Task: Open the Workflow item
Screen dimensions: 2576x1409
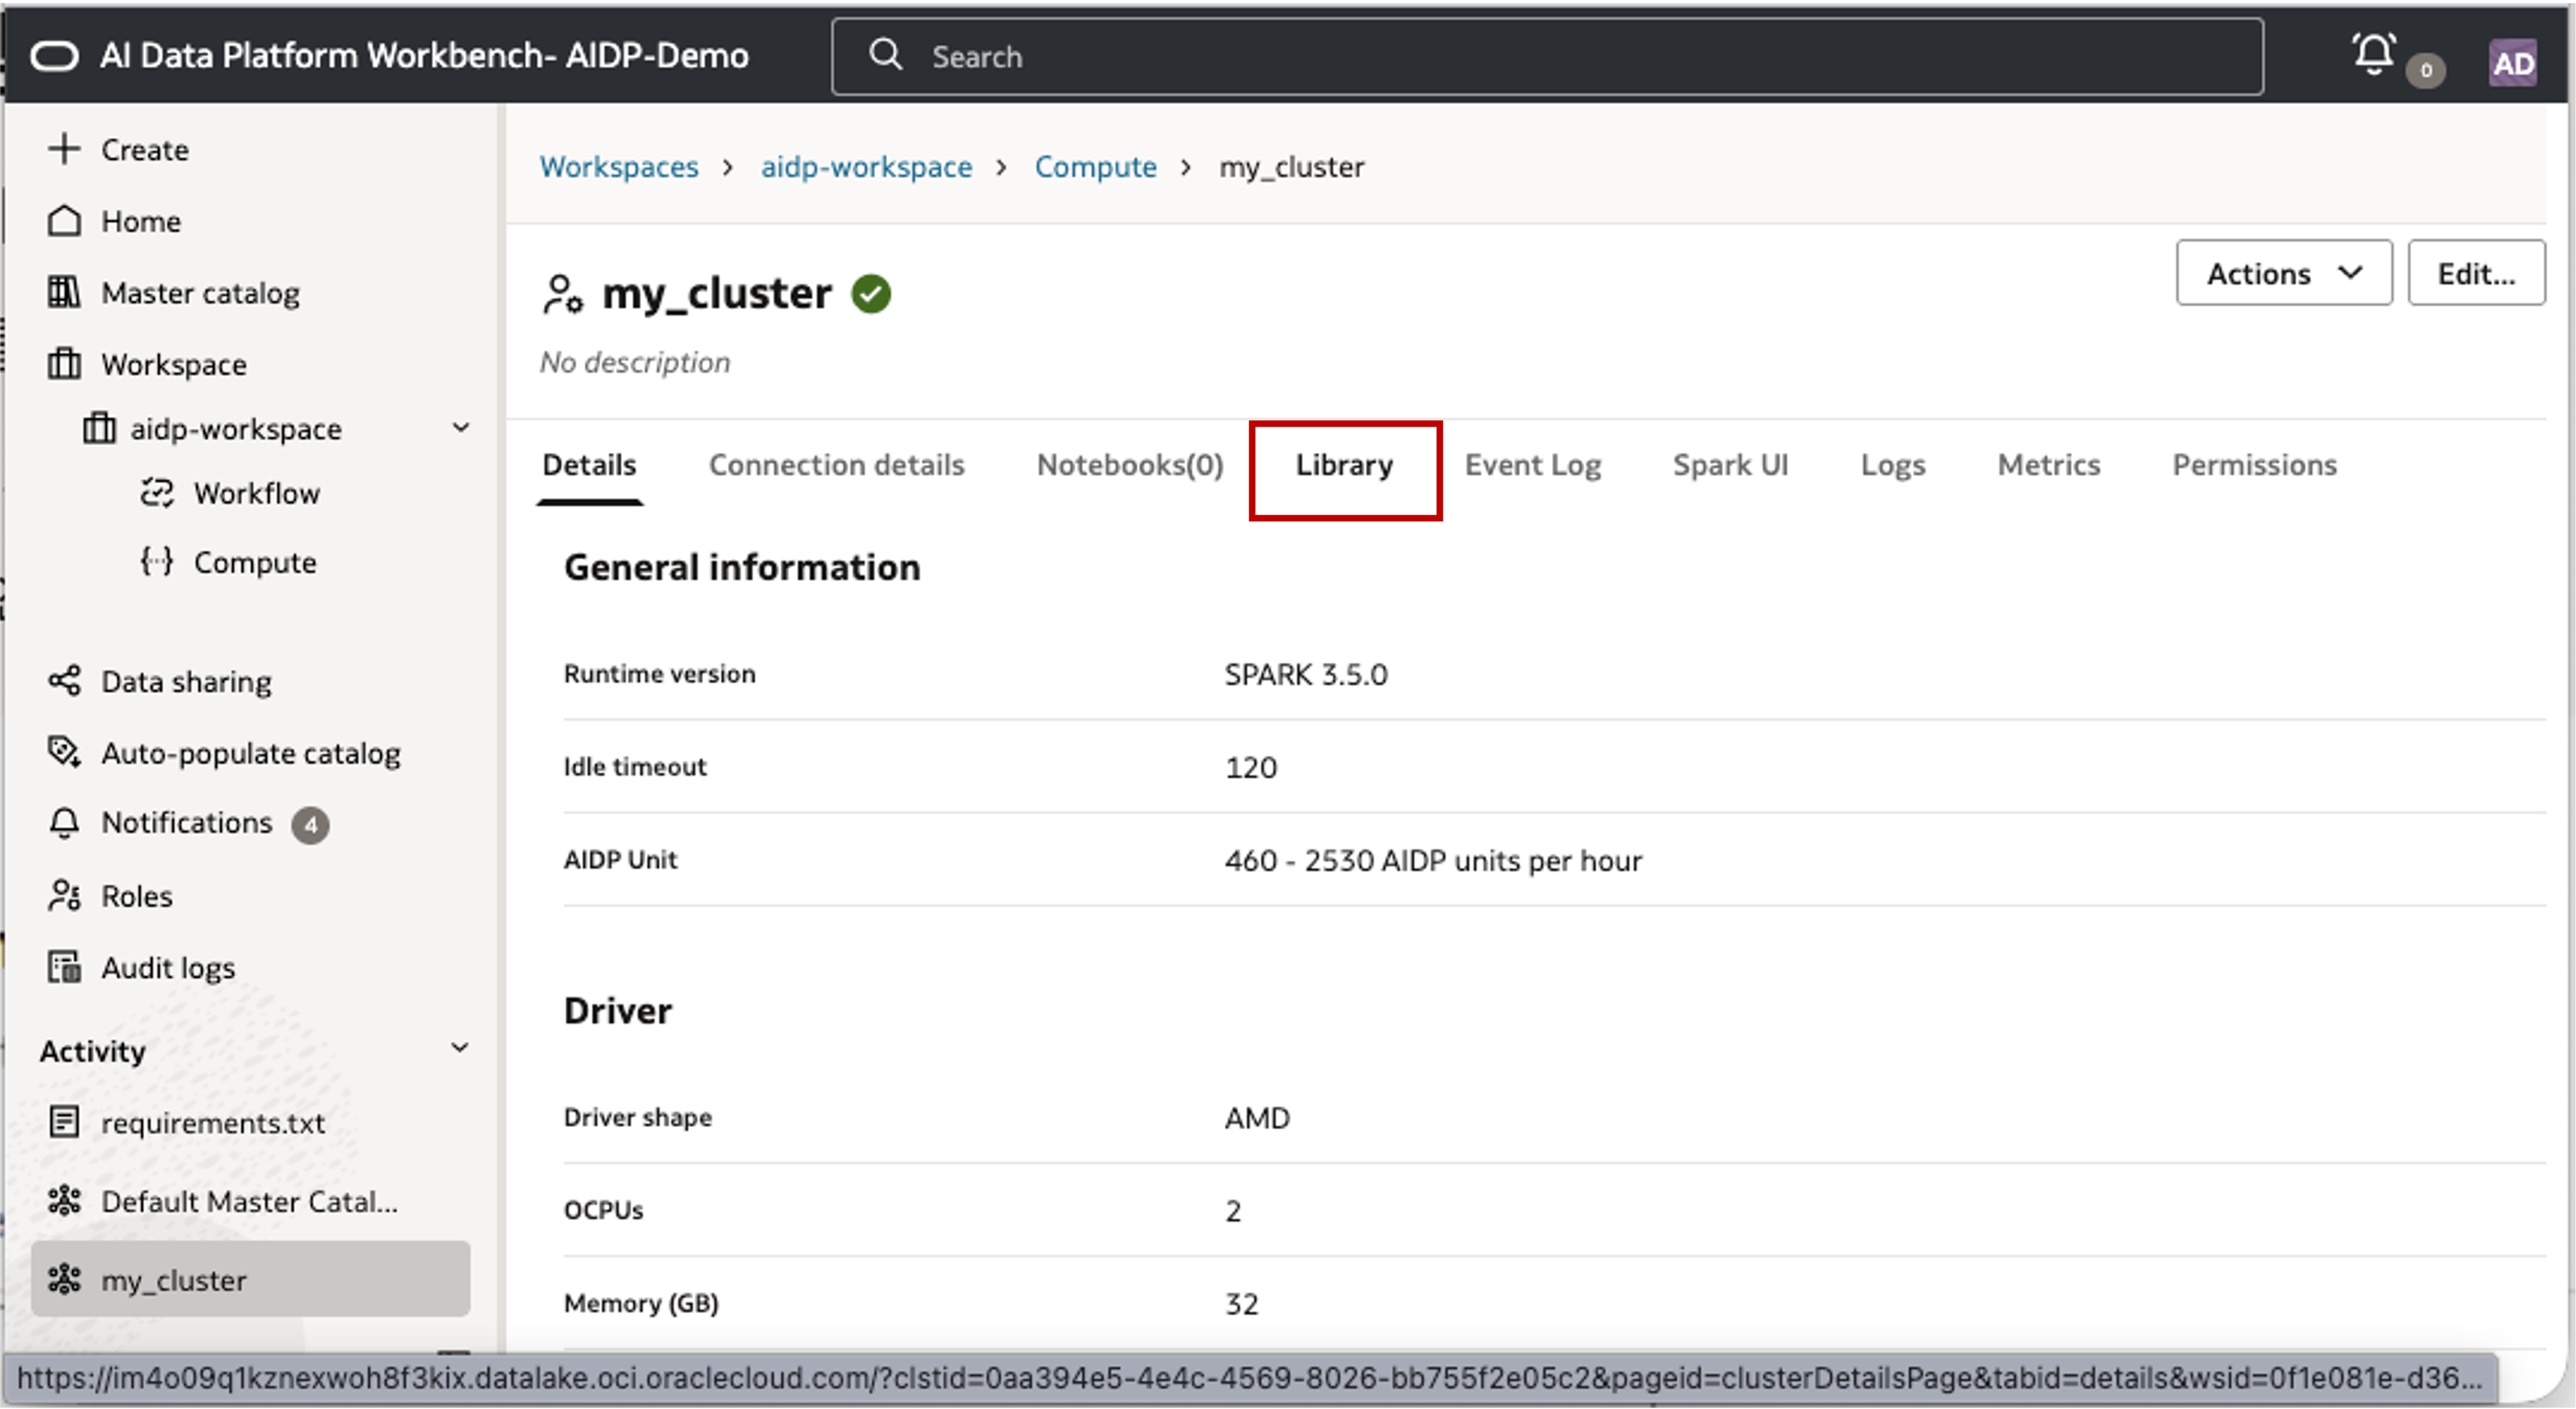Action: coord(256,493)
